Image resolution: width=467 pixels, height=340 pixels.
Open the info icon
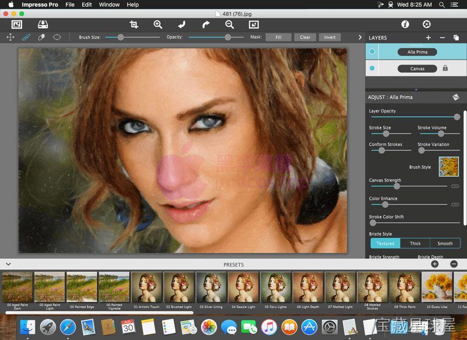405,24
